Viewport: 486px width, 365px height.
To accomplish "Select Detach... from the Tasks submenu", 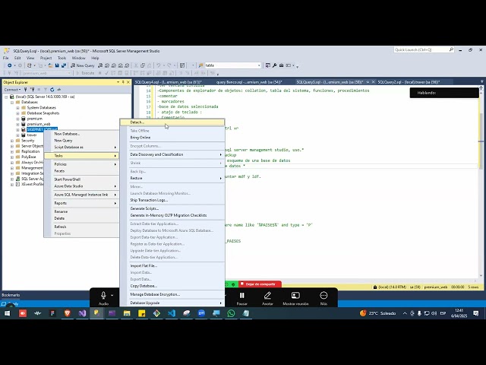I will [172, 122].
